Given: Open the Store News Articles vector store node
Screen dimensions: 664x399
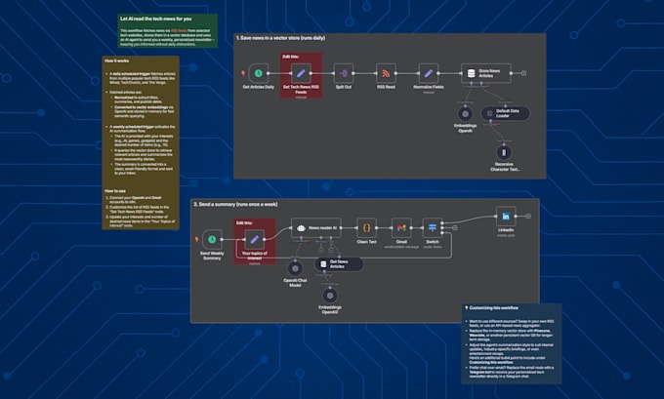Looking at the screenshot, I should (485, 73).
